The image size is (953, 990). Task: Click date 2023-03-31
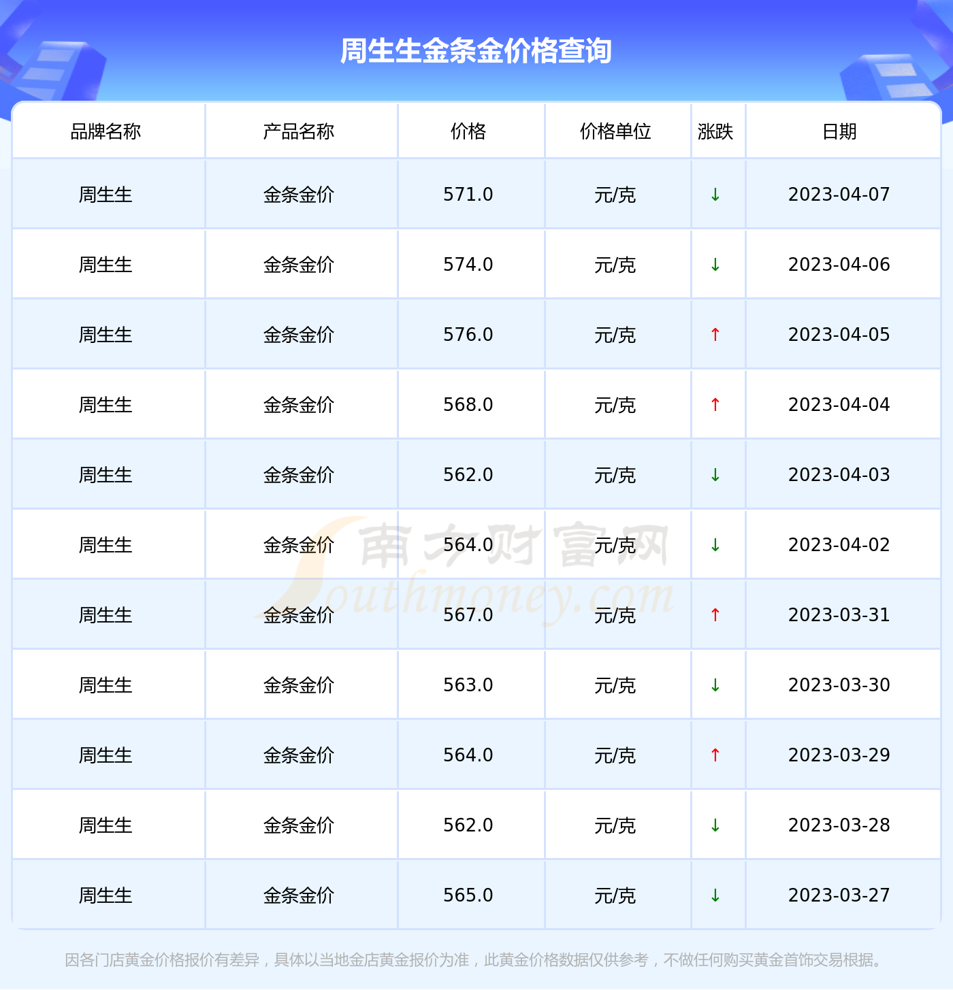click(x=839, y=615)
